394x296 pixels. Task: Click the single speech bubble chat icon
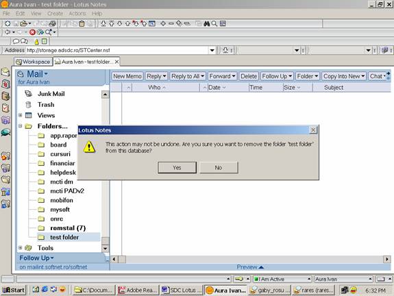pos(16,41)
